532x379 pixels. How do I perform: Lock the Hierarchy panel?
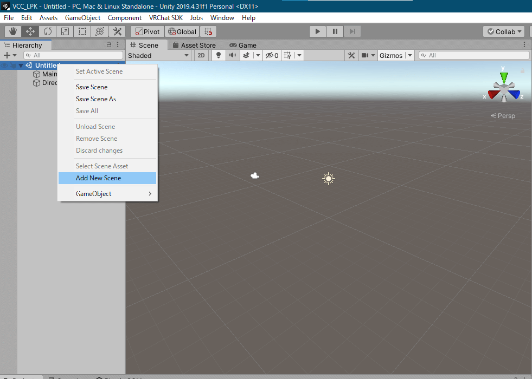click(x=109, y=45)
